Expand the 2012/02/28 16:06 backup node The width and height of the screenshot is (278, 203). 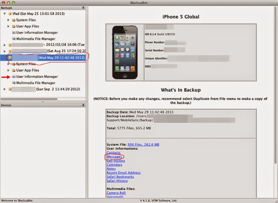coord(5,45)
